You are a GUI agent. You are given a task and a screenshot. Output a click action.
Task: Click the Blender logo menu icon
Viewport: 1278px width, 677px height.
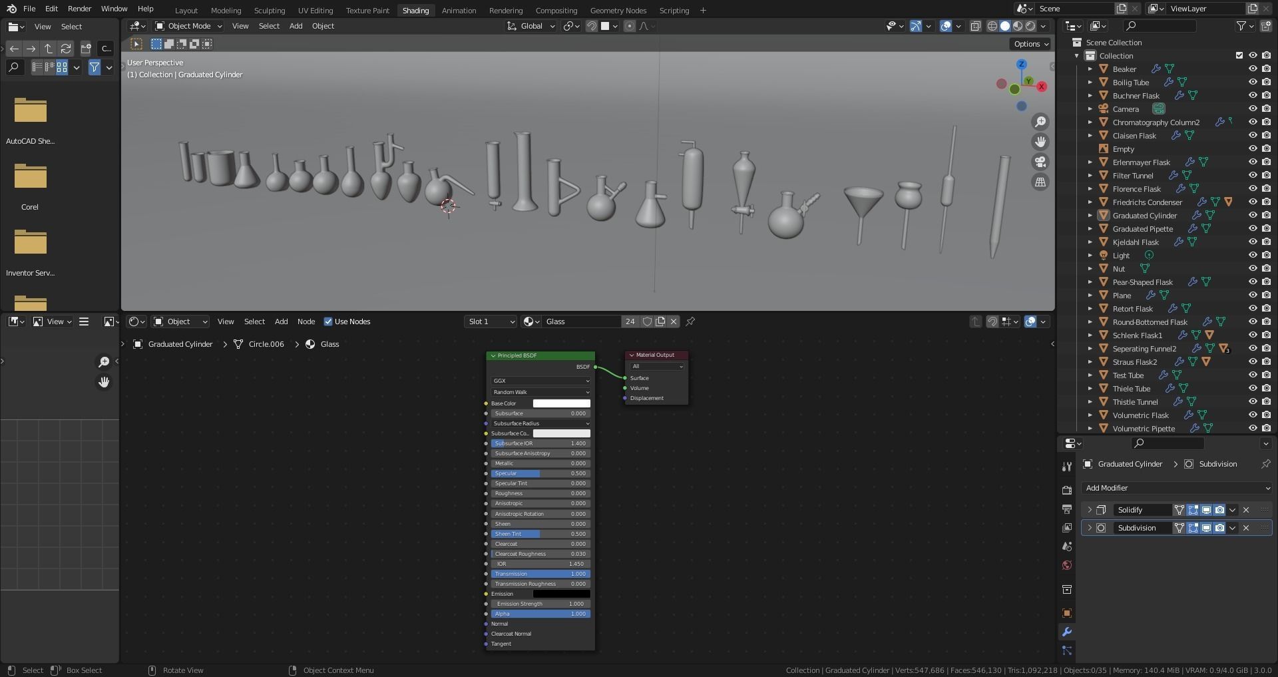click(11, 9)
